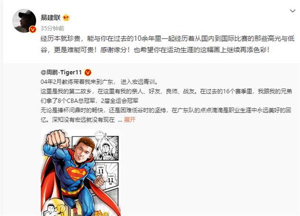The height and width of the screenshot is (216, 300).
Task: Click the reposted text mentioning 8个CBA总冠军
Action: tap(89, 101)
